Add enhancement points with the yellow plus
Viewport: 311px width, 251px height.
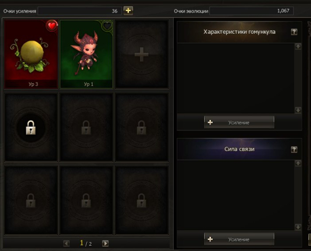click(128, 11)
